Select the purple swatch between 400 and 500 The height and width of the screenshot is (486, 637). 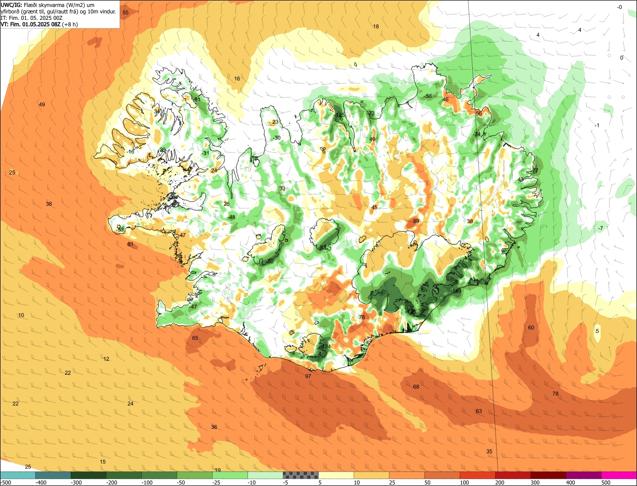click(x=584, y=475)
